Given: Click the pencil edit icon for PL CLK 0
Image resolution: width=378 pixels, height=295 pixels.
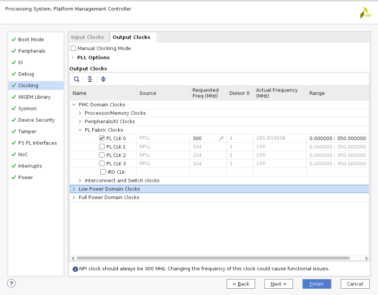Looking at the screenshot, I should 221,138.
